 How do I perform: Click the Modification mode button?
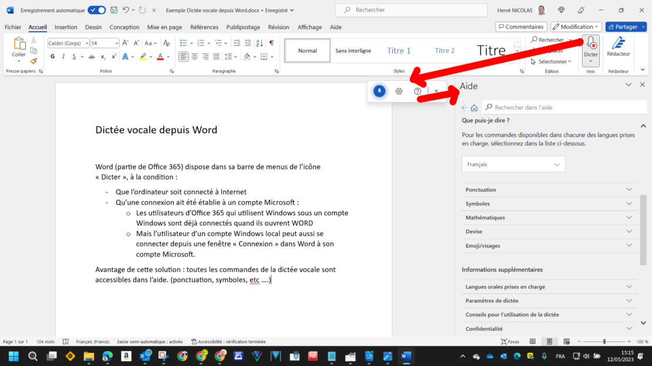(576, 26)
